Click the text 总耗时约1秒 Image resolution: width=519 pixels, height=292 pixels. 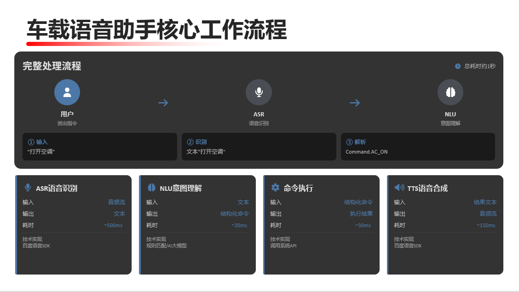click(x=479, y=66)
